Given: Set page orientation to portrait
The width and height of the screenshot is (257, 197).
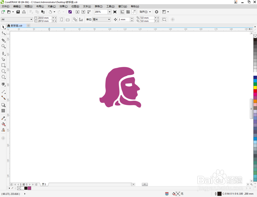Looking at the screenshot, I should 62,20.
